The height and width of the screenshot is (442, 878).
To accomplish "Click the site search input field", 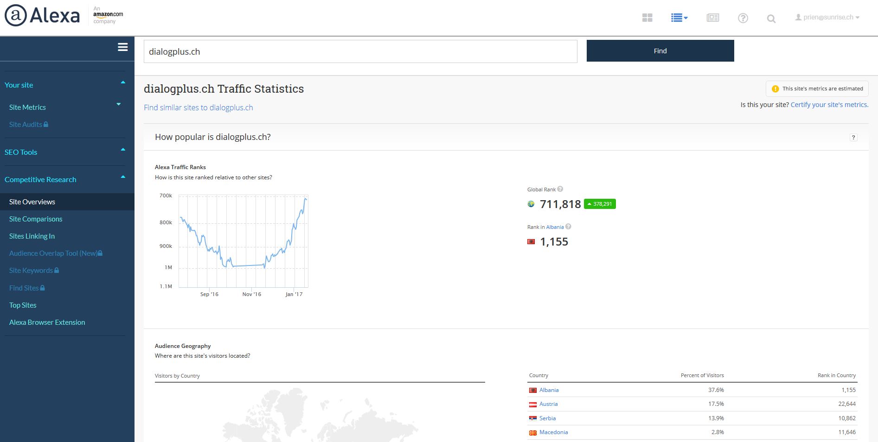I will pyautogui.click(x=360, y=51).
